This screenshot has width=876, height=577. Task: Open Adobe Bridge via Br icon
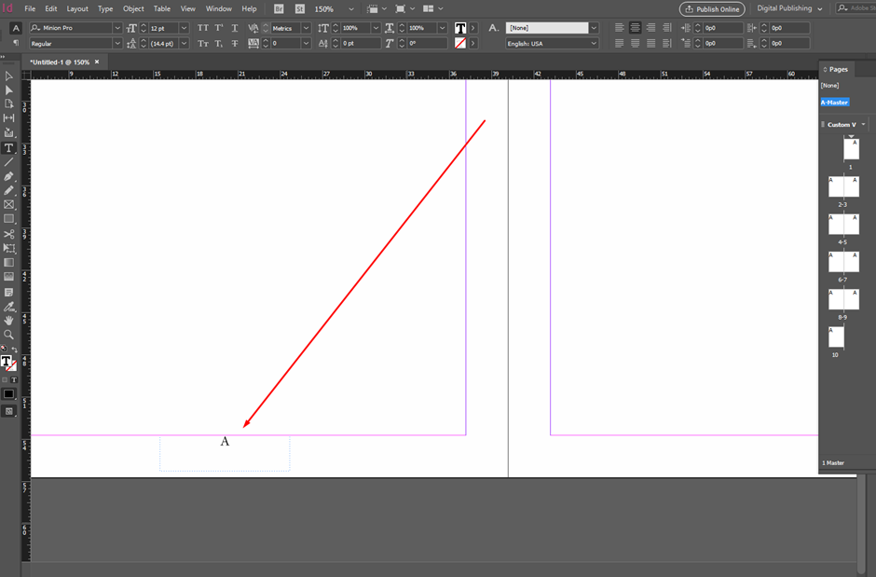[x=279, y=9]
